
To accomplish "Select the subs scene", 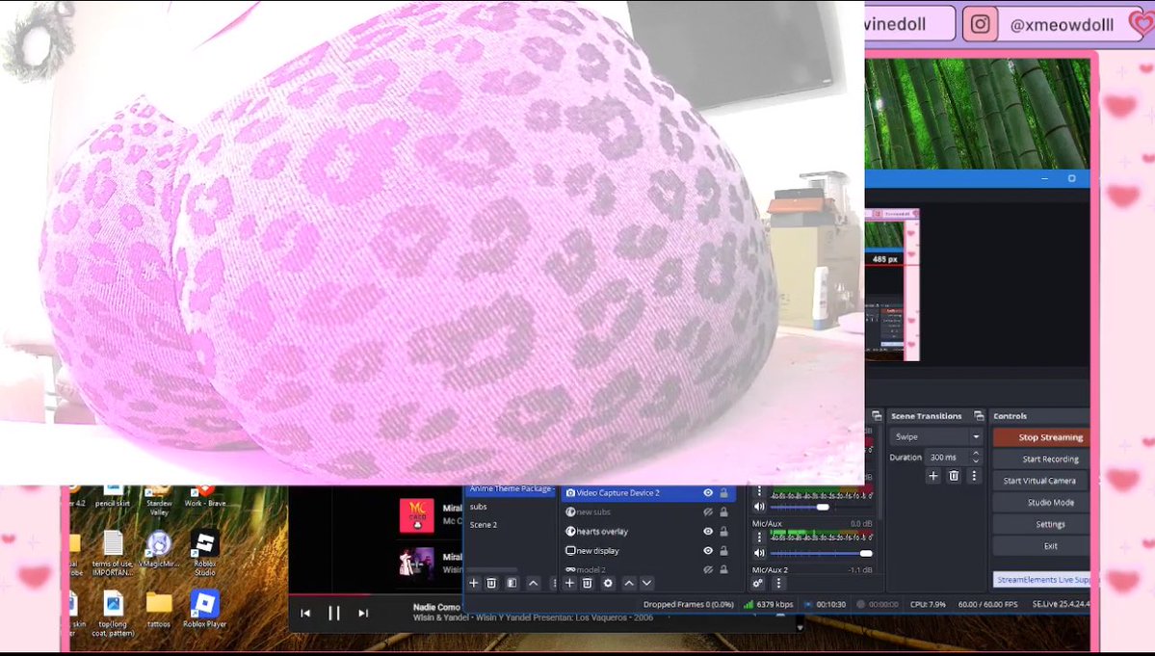I will [x=479, y=507].
